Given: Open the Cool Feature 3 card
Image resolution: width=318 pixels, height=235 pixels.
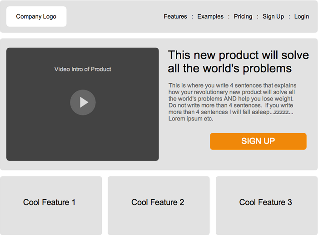Looking at the screenshot, I should click(x=267, y=205).
